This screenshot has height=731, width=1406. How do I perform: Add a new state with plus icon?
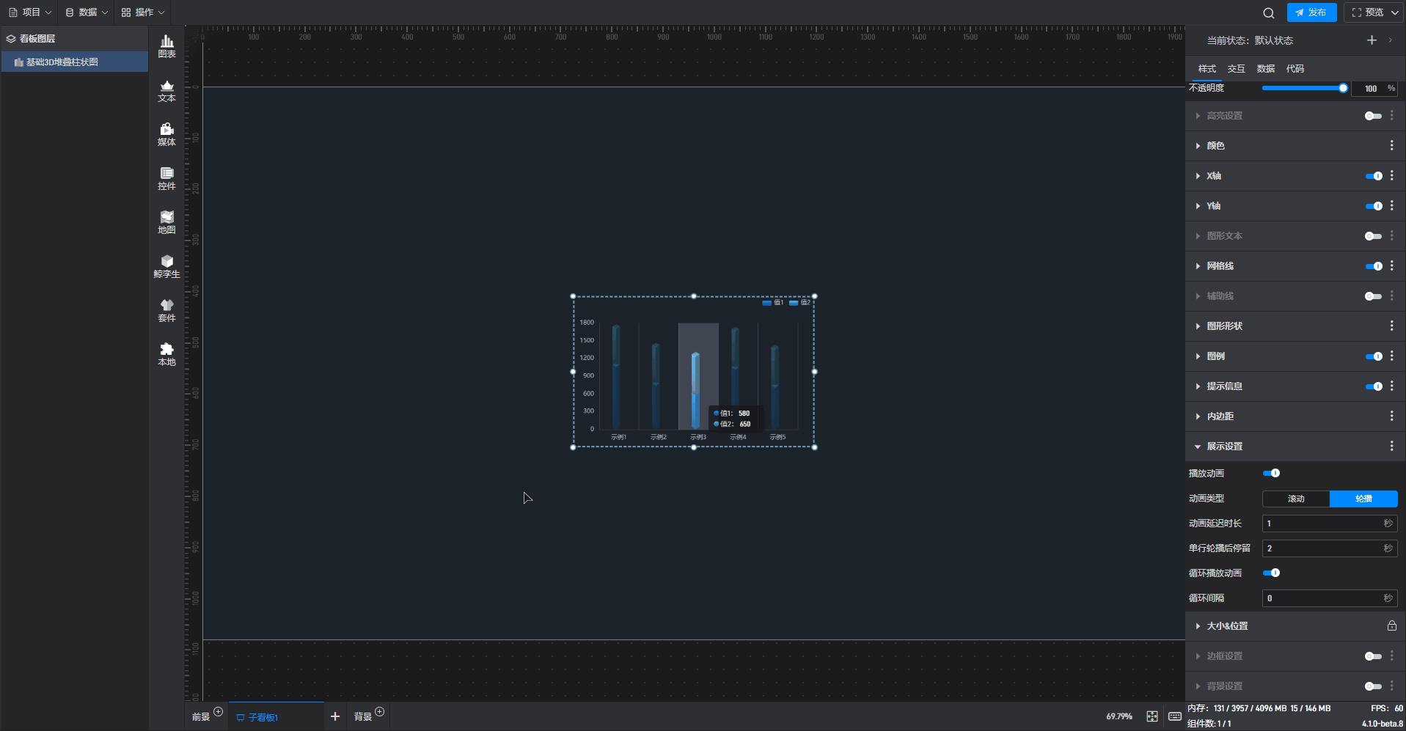(1372, 40)
